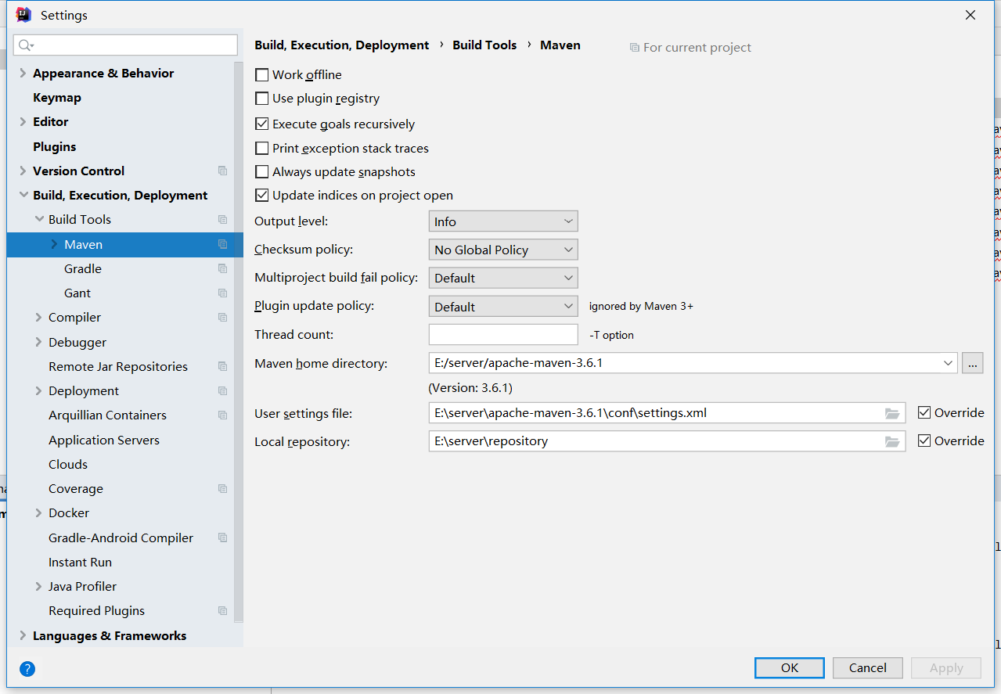Select Gant under Build Tools

pos(77,293)
